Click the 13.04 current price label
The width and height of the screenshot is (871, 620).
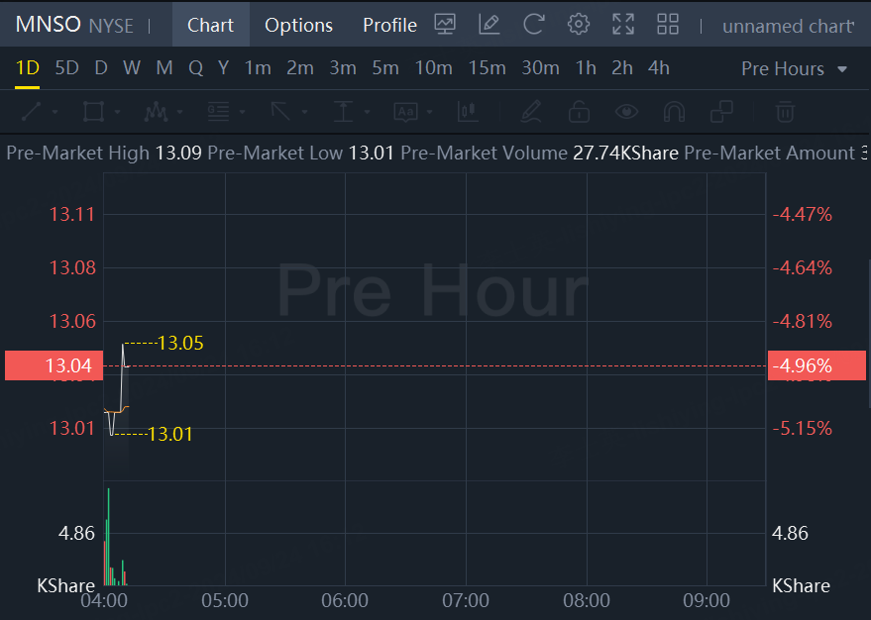pyautogui.click(x=49, y=366)
